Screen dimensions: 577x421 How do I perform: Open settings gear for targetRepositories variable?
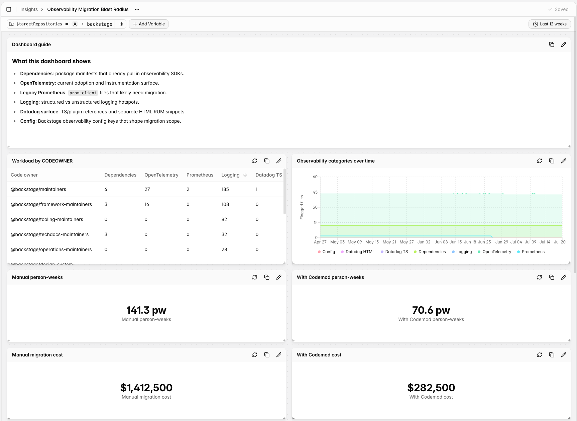[x=121, y=24]
